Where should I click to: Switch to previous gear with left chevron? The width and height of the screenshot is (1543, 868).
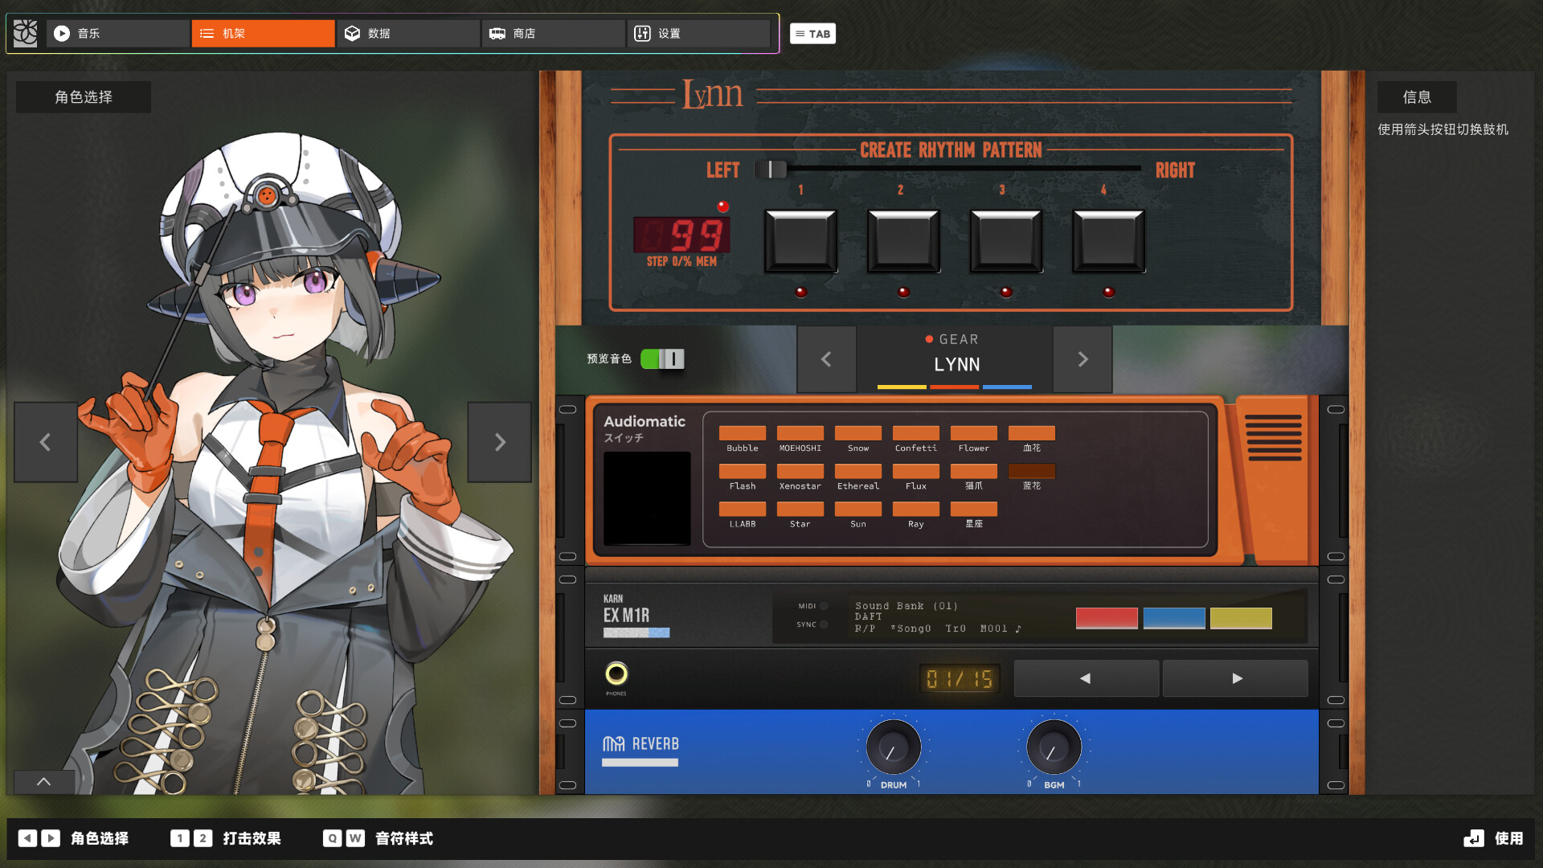(826, 359)
